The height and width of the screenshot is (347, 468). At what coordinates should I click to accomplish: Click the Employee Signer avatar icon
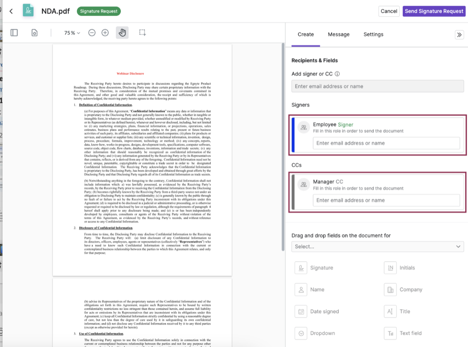304,128
